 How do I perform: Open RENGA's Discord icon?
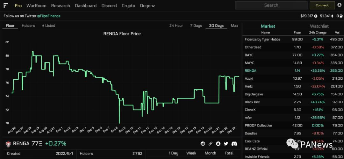click(x=234, y=144)
